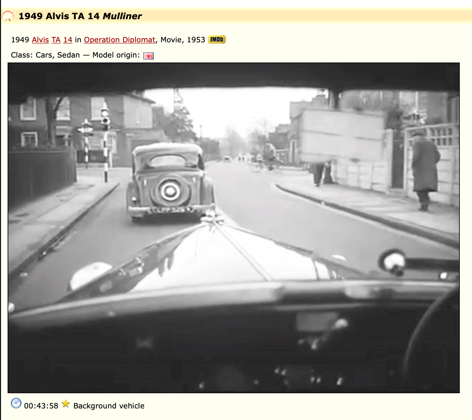
Task: Click the yellow star rating icon
Action: (x=66, y=404)
